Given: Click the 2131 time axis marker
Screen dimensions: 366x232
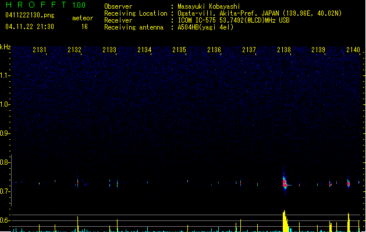Looking at the screenshot, I should [x=40, y=50].
